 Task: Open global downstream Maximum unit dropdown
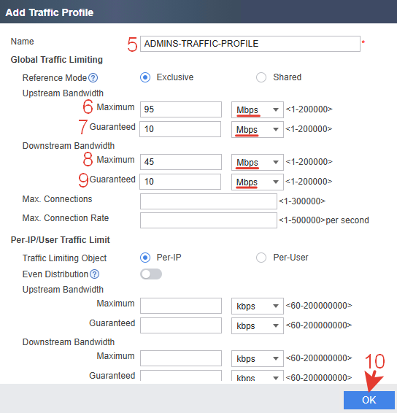pos(258,162)
